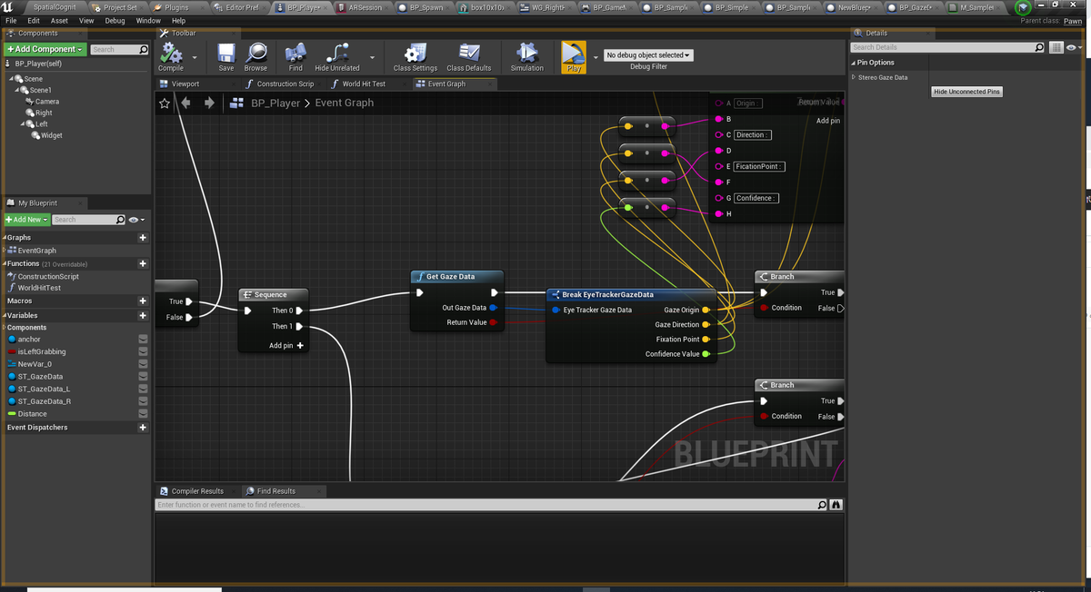This screenshot has height=592, width=1091.
Task: Save the blueprint with Save icon
Action: pyautogui.click(x=226, y=57)
